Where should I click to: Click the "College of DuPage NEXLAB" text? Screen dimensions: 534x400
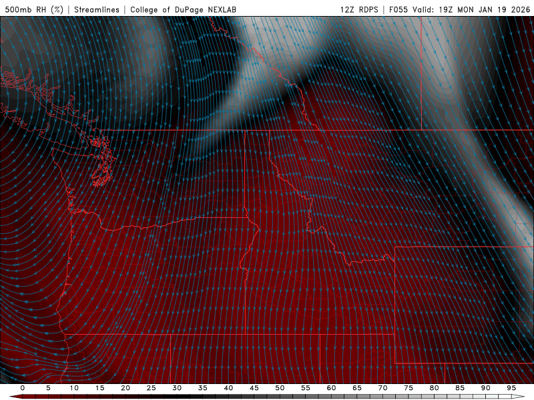[183, 9]
